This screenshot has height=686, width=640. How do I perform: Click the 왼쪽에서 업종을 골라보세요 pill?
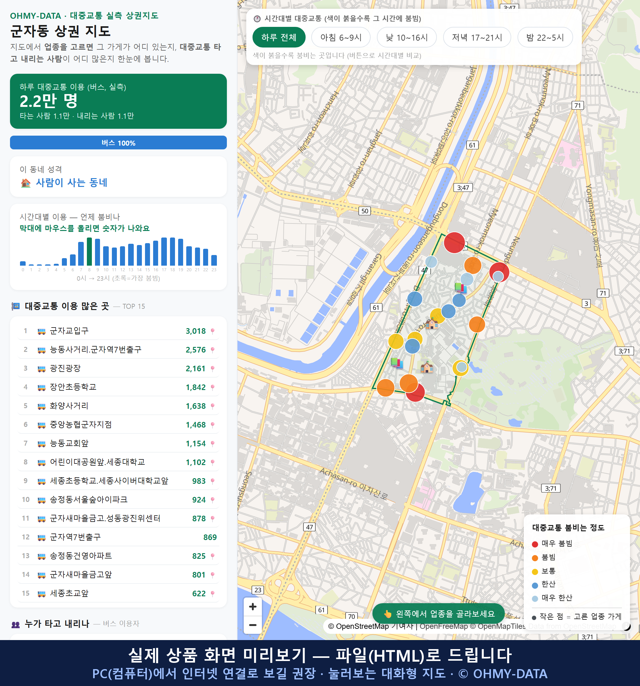pyautogui.click(x=438, y=614)
